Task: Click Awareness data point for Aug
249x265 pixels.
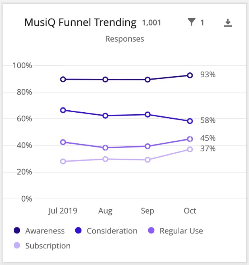Action: 105,79
